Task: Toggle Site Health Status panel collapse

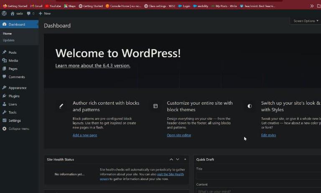Action: [185, 159]
